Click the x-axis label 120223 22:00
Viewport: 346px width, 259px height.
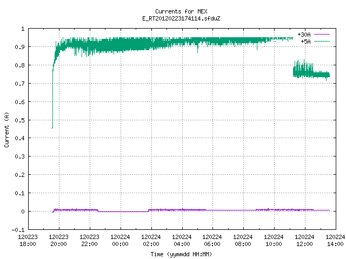tap(89, 241)
